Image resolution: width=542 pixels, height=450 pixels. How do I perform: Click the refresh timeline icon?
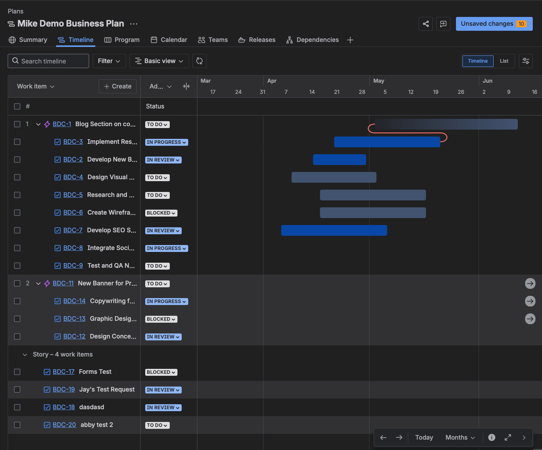[199, 61]
